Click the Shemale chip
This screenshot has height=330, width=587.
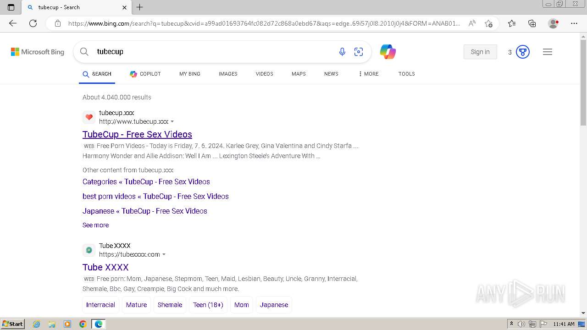(170, 305)
